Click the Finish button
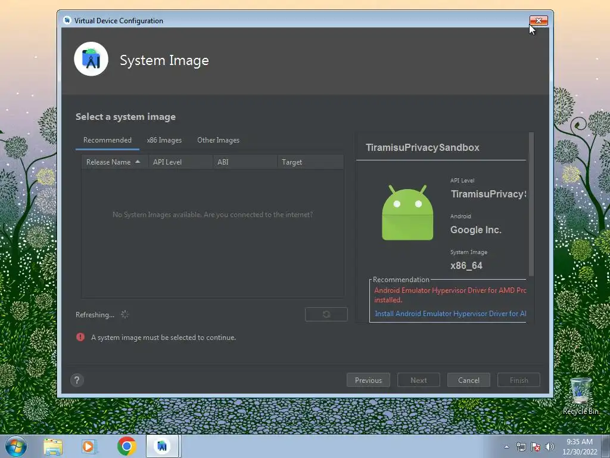610x458 pixels. [x=519, y=380]
